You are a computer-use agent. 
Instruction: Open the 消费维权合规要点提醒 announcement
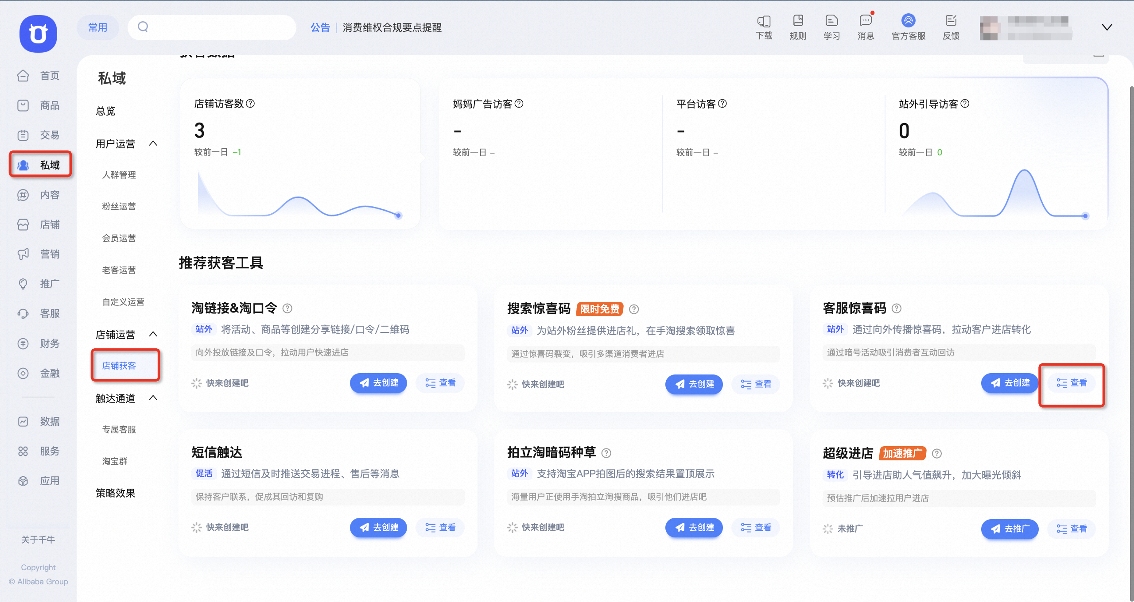392,27
